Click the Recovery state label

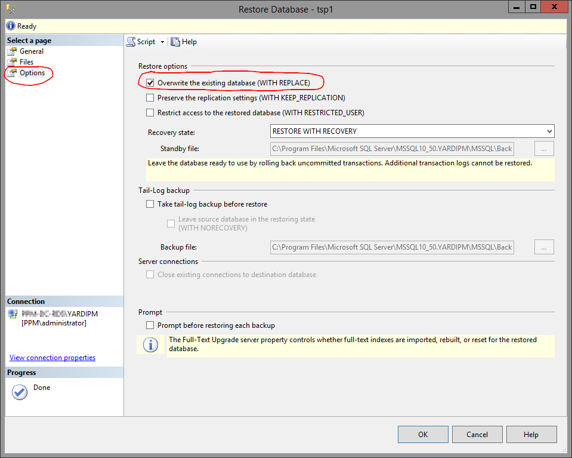tap(171, 133)
